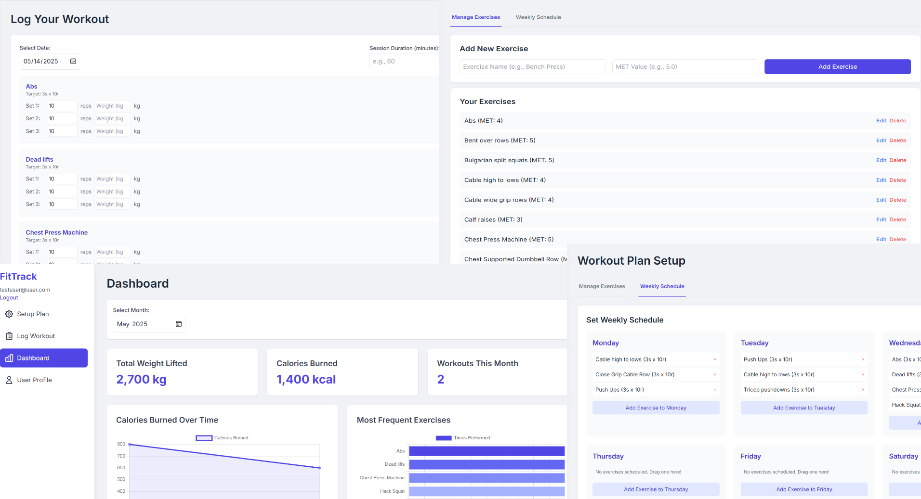Open the Select Month calendar icon
The image size is (921, 499).
pyautogui.click(x=179, y=324)
